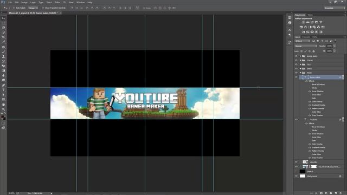Select the Hand tool
347x195 pixels.
[3, 105]
